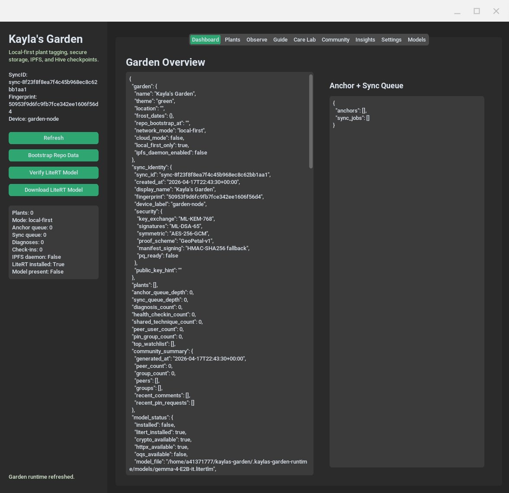Click "device_label": "garden-node" JSON line
The image size is (509, 493).
pyautogui.click(x=170, y=204)
